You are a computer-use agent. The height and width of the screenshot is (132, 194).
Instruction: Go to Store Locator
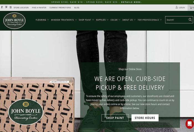21,7
